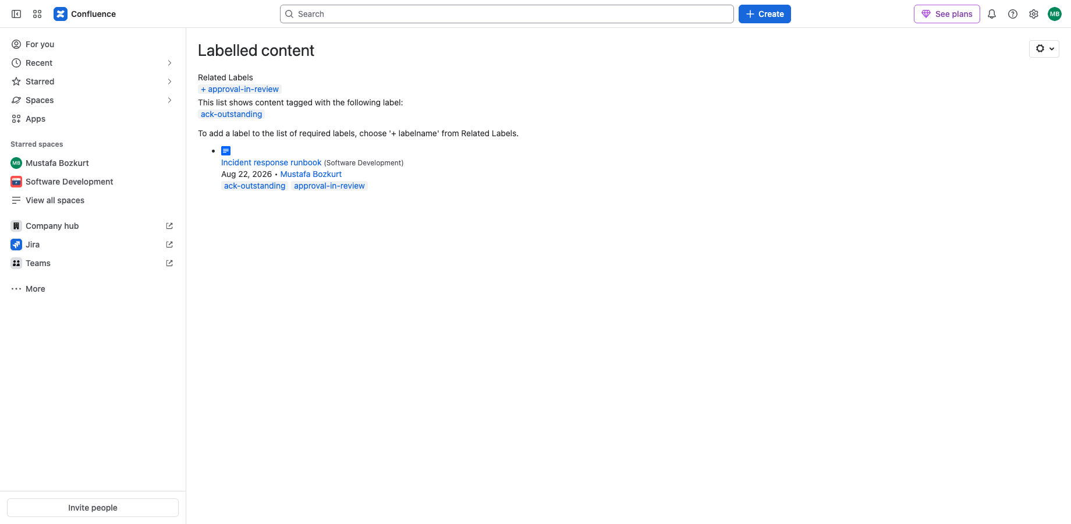
Task: Open Jira external link icon
Action: click(x=169, y=245)
